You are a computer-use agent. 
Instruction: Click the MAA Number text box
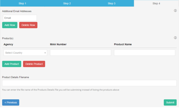81,53
